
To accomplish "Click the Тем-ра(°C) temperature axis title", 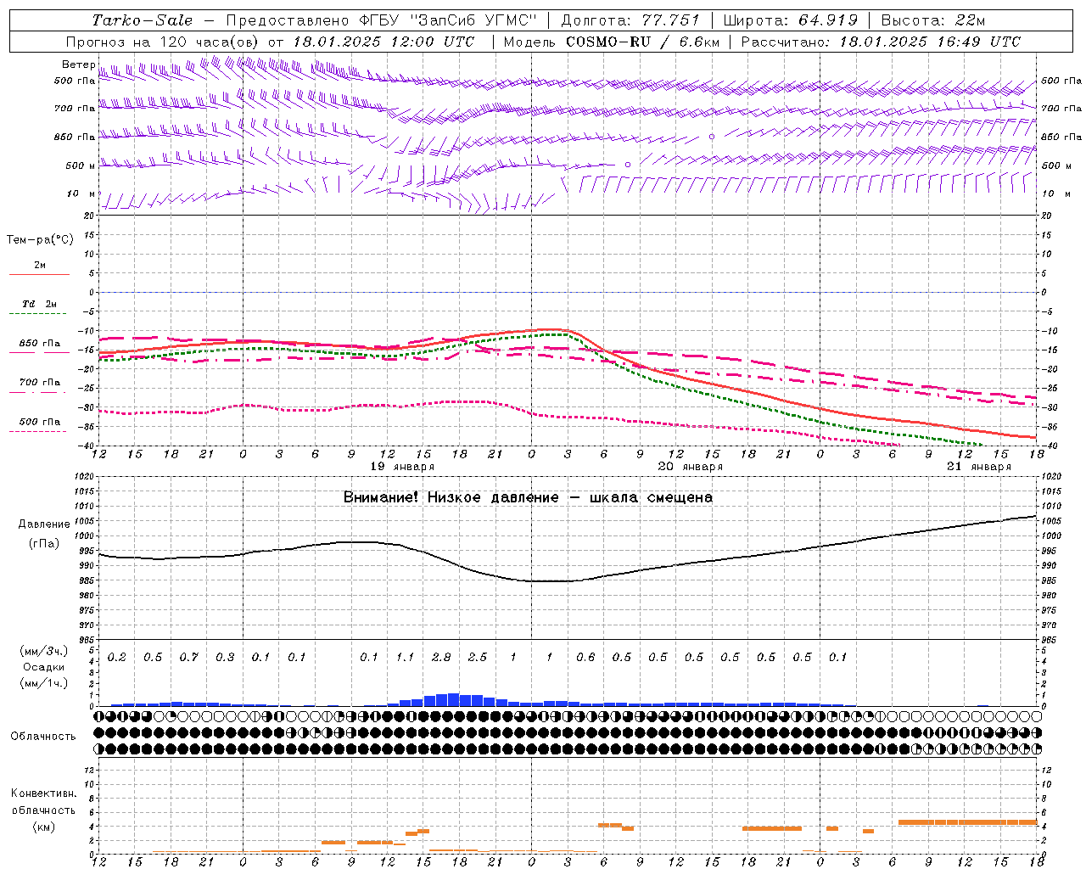I will click(40, 240).
